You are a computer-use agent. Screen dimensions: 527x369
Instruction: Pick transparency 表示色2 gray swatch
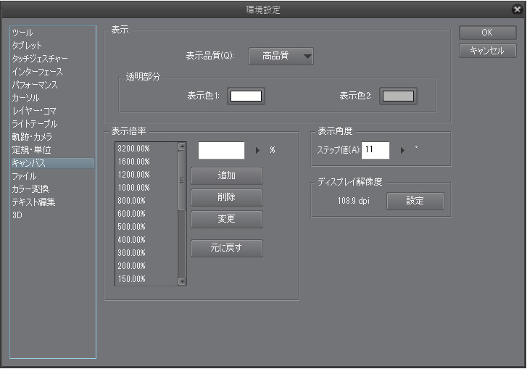pos(398,96)
